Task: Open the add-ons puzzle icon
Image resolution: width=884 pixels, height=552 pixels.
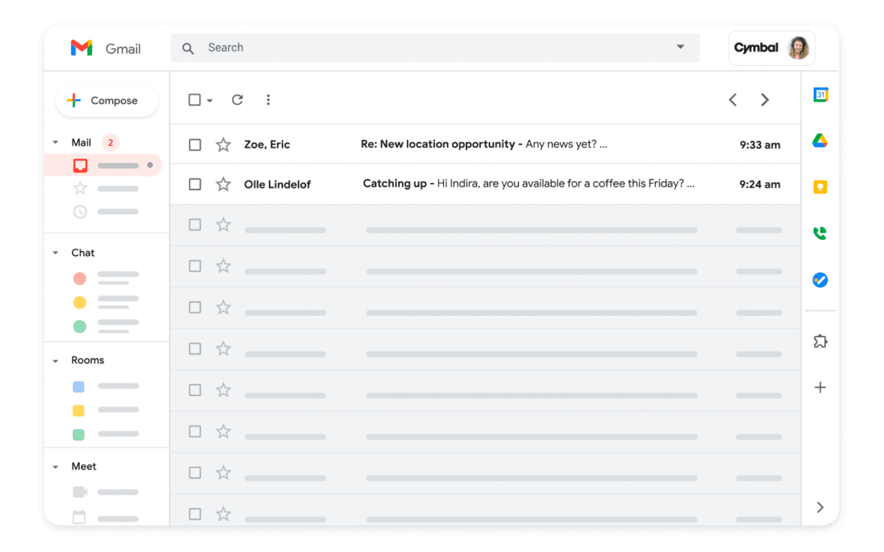Action: tap(820, 341)
